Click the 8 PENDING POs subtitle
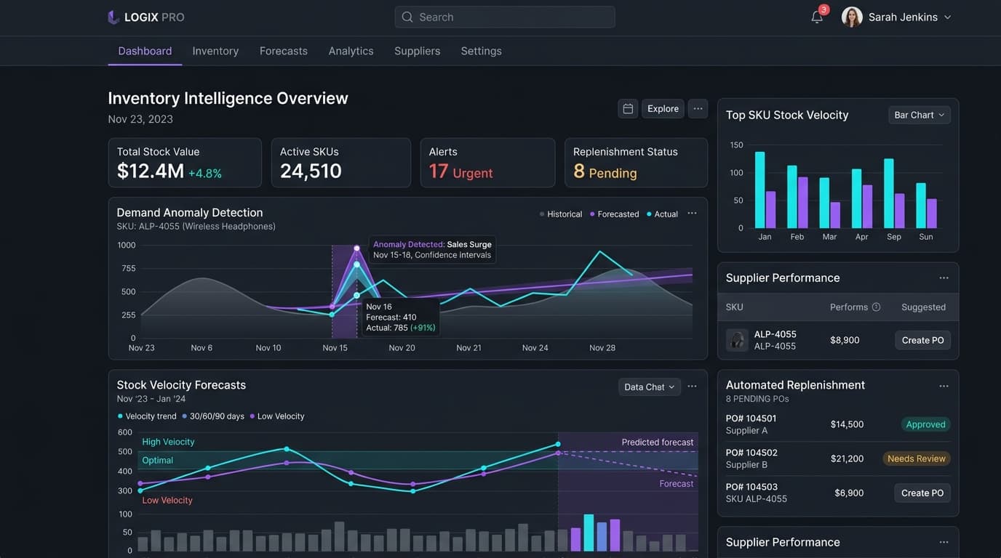Image resolution: width=1001 pixels, height=558 pixels. point(757,399)
